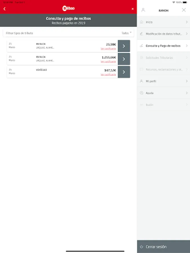The width and height of the screenshot is (190, 253).
Task: Click the home icon next to Inicio
Action: tap(141, 22)
